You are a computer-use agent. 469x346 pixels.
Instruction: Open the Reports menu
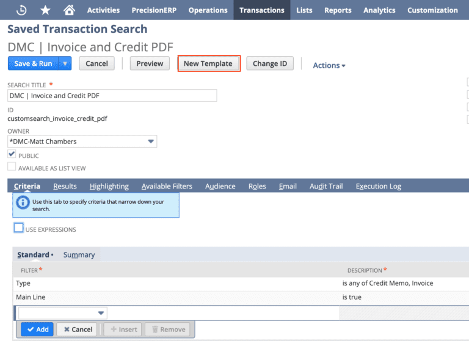[338, 10]
